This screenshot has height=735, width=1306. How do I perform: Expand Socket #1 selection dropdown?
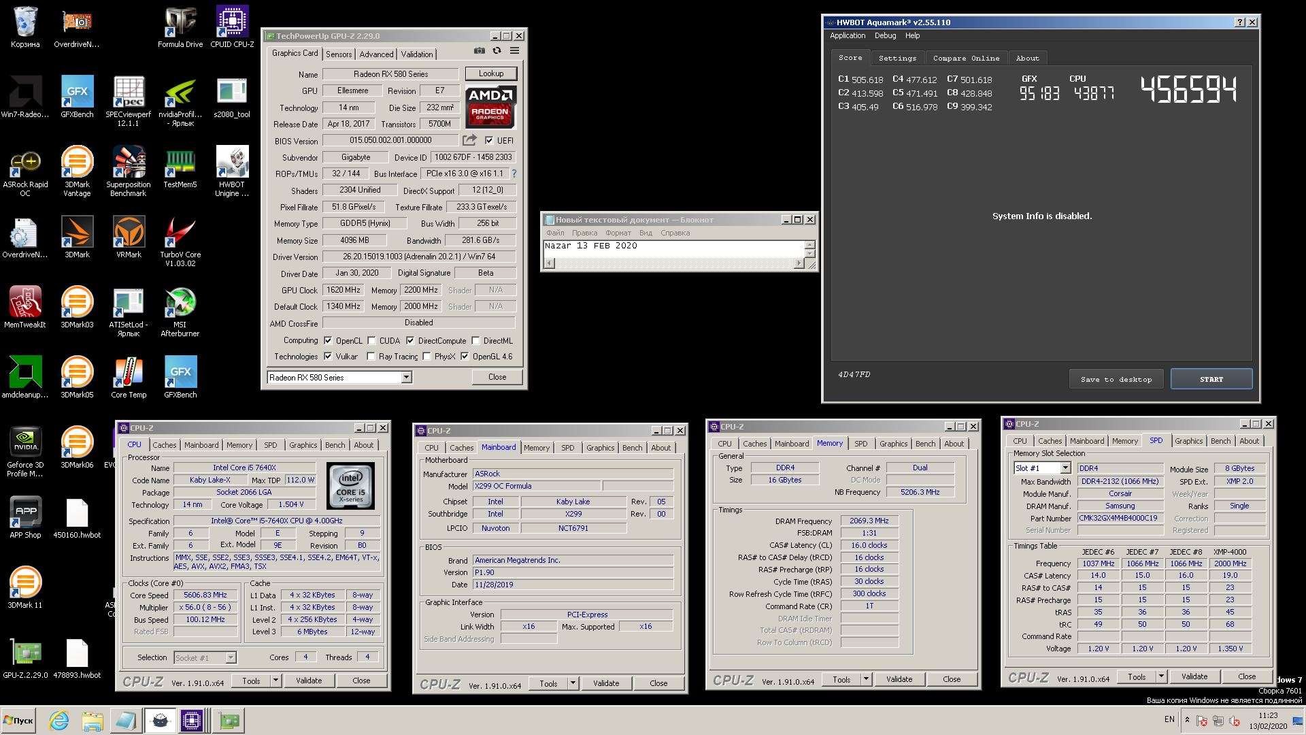(x=231, y=658)
